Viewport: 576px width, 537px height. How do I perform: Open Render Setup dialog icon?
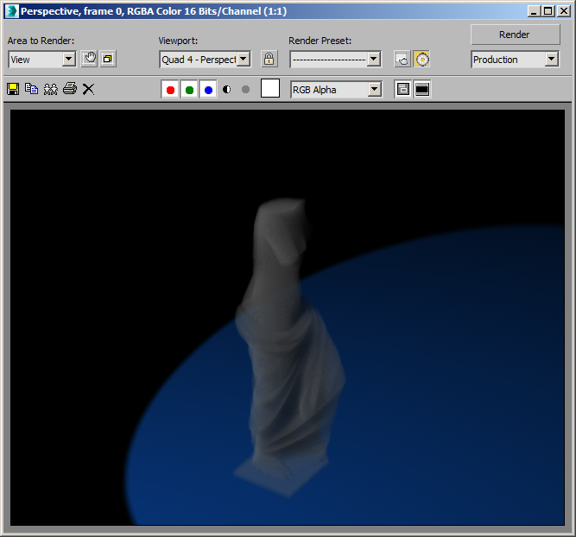click(x=402, y=59)
